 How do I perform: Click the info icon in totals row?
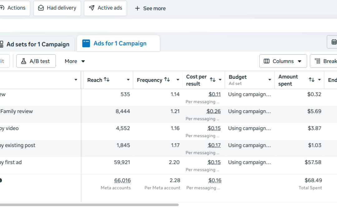point(1,180)
